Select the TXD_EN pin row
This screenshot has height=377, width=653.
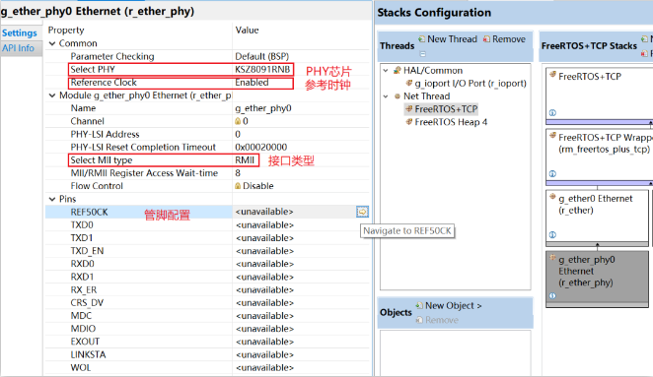207,251
